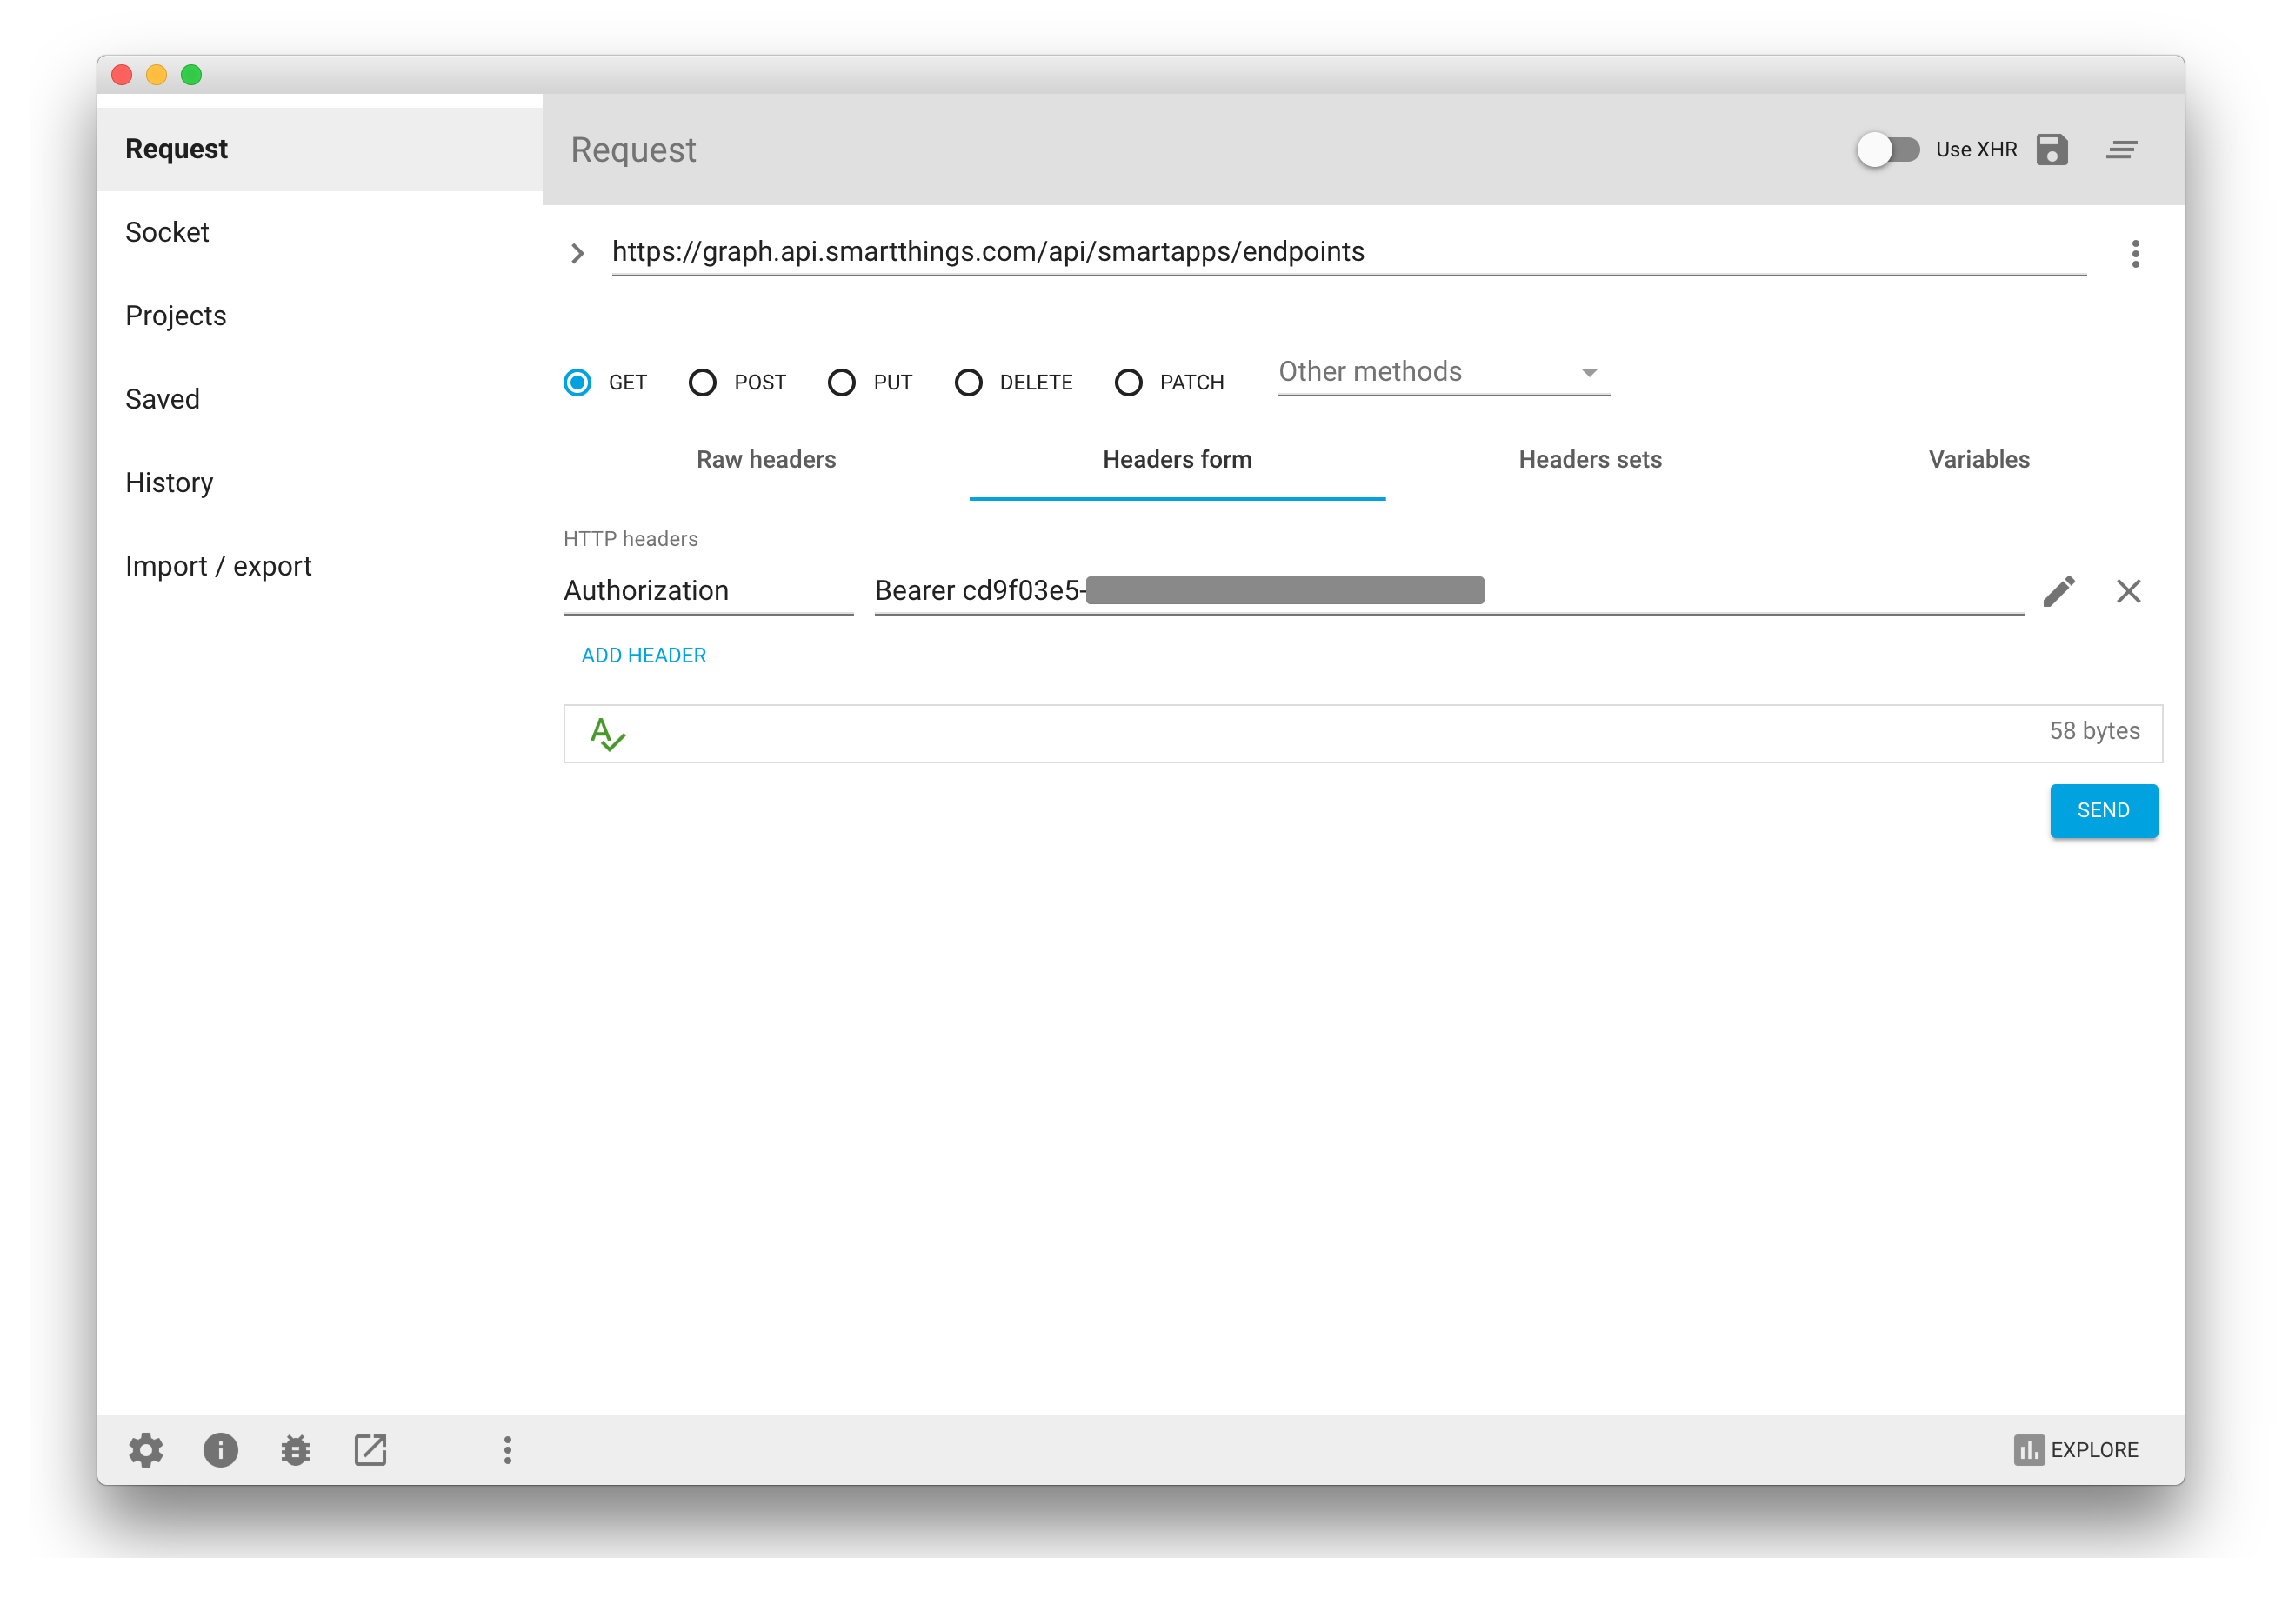Click the info circle icon
Screen dimensions: 2282x1624
(220, 1450)
